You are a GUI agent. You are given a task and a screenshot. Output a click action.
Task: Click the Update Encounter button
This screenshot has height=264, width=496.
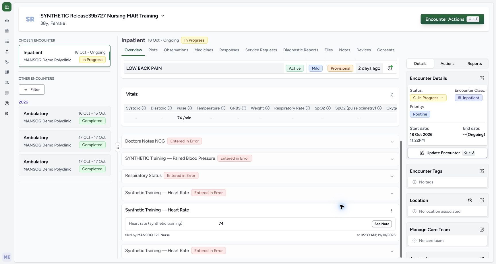point(447,153)
